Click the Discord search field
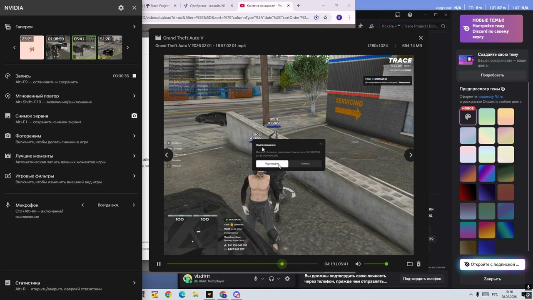 tap(413, 26)
